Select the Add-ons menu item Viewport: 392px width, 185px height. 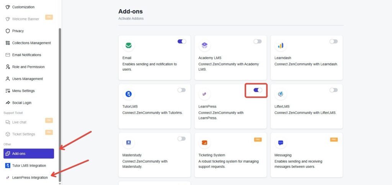coord(29,154)
